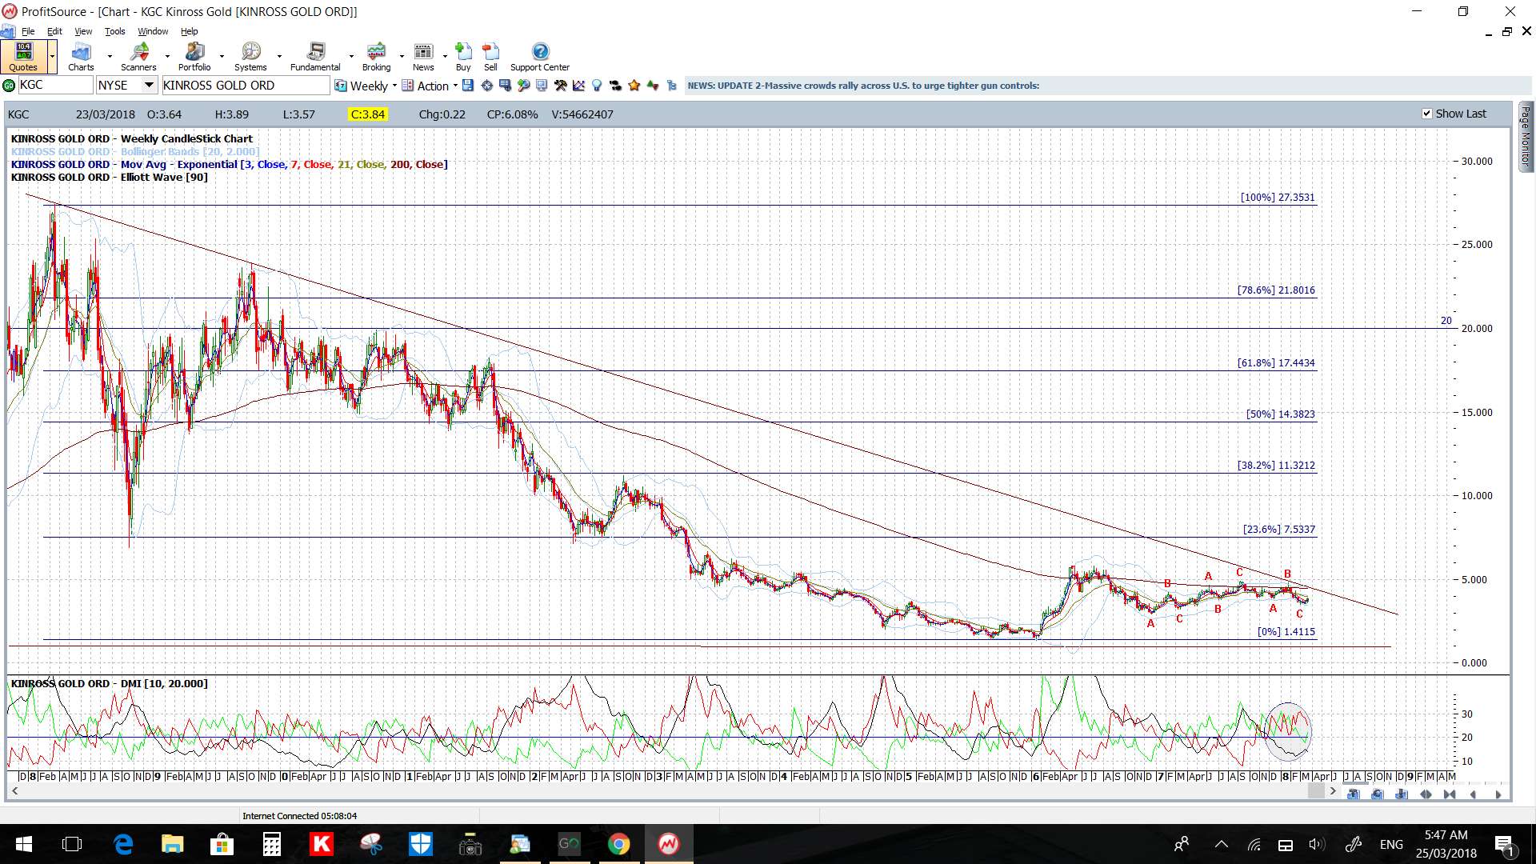
Task: Open the Fundamental toolbar button
Action: [x=315, y=56]
